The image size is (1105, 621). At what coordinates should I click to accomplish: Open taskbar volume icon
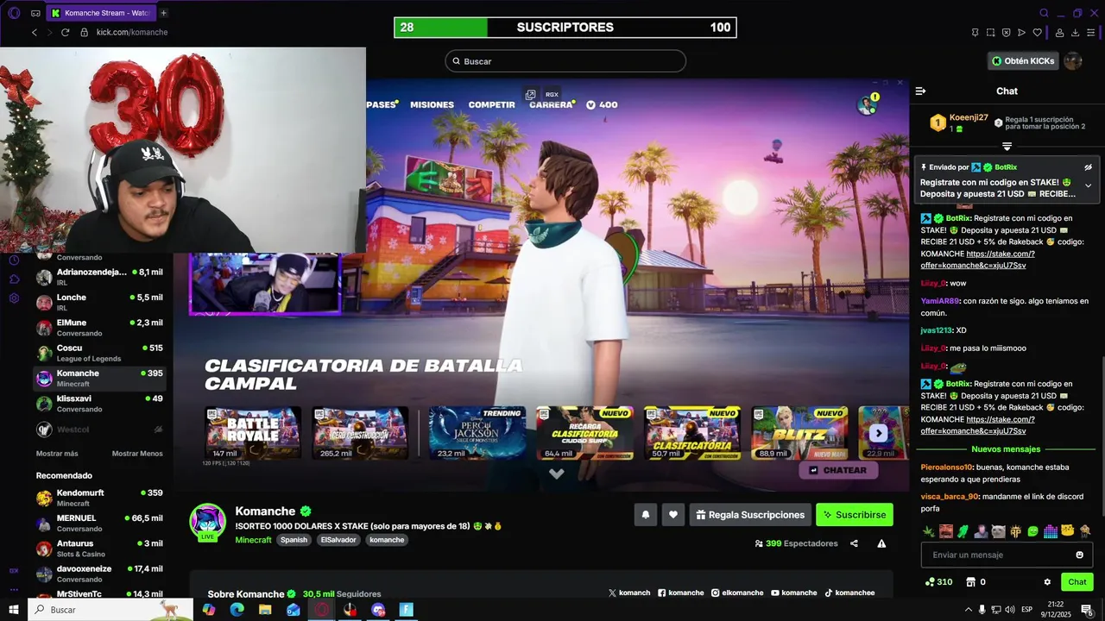pos(1010,610)
